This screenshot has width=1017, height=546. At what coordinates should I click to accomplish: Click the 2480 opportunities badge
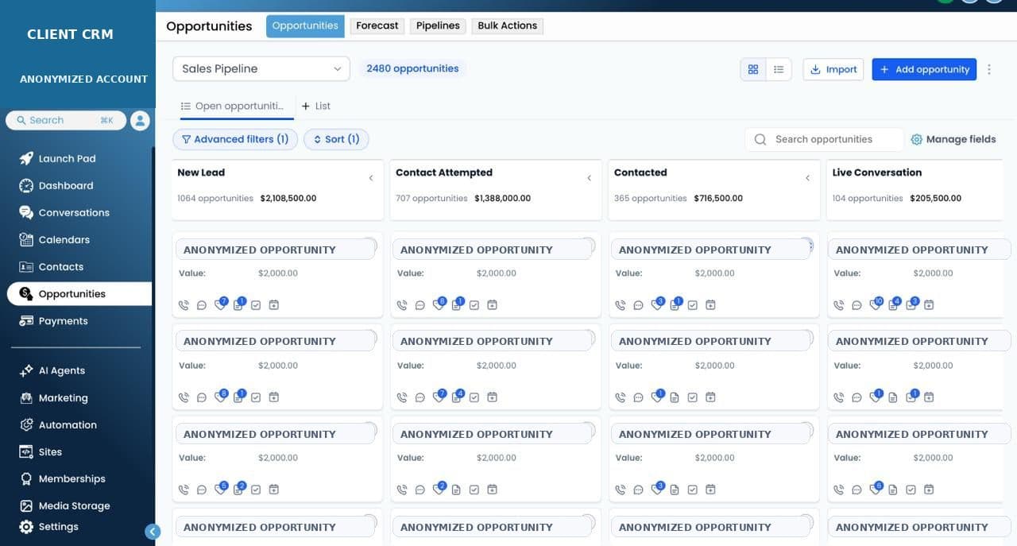412,68
